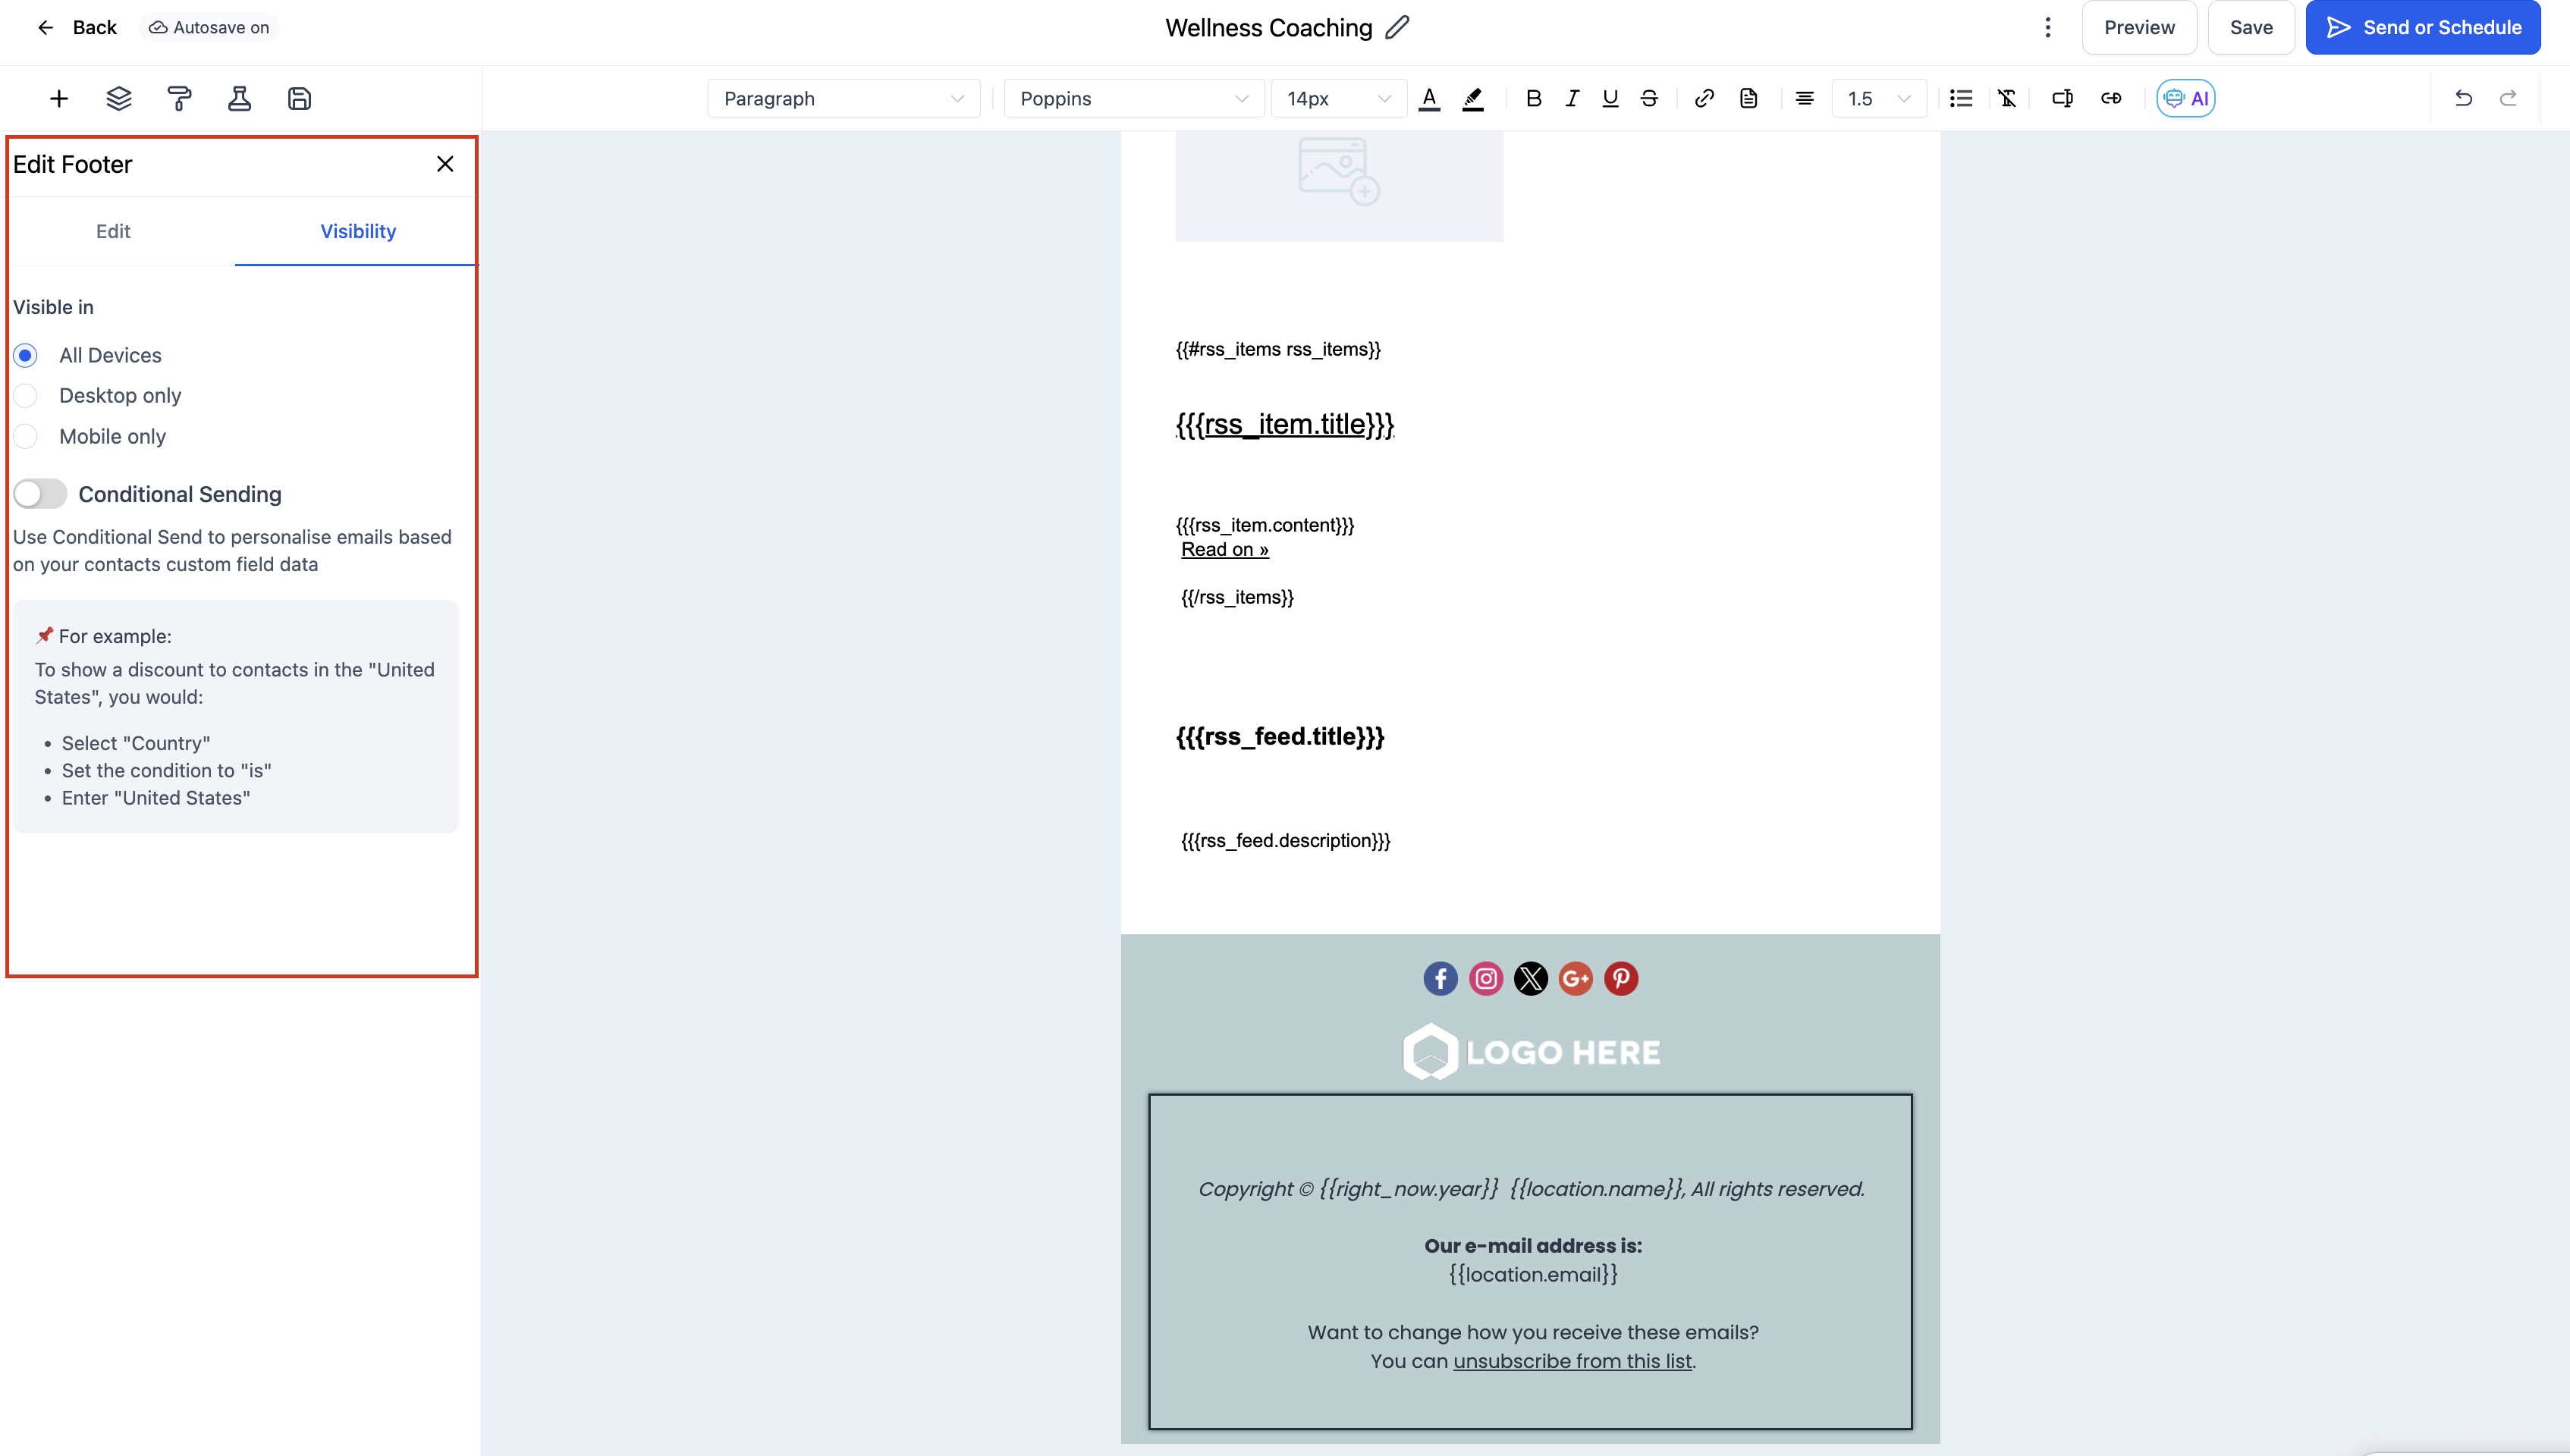The height and width of the screenshot is (1456, 2570).
Task: Select the Visibility tab
Action: [358, 231]
